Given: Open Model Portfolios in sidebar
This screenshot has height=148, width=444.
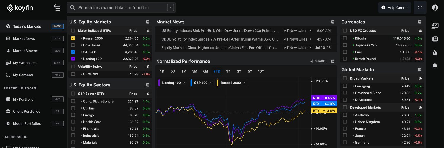Looking at the screenshot, I should click(x=33, y=123).
